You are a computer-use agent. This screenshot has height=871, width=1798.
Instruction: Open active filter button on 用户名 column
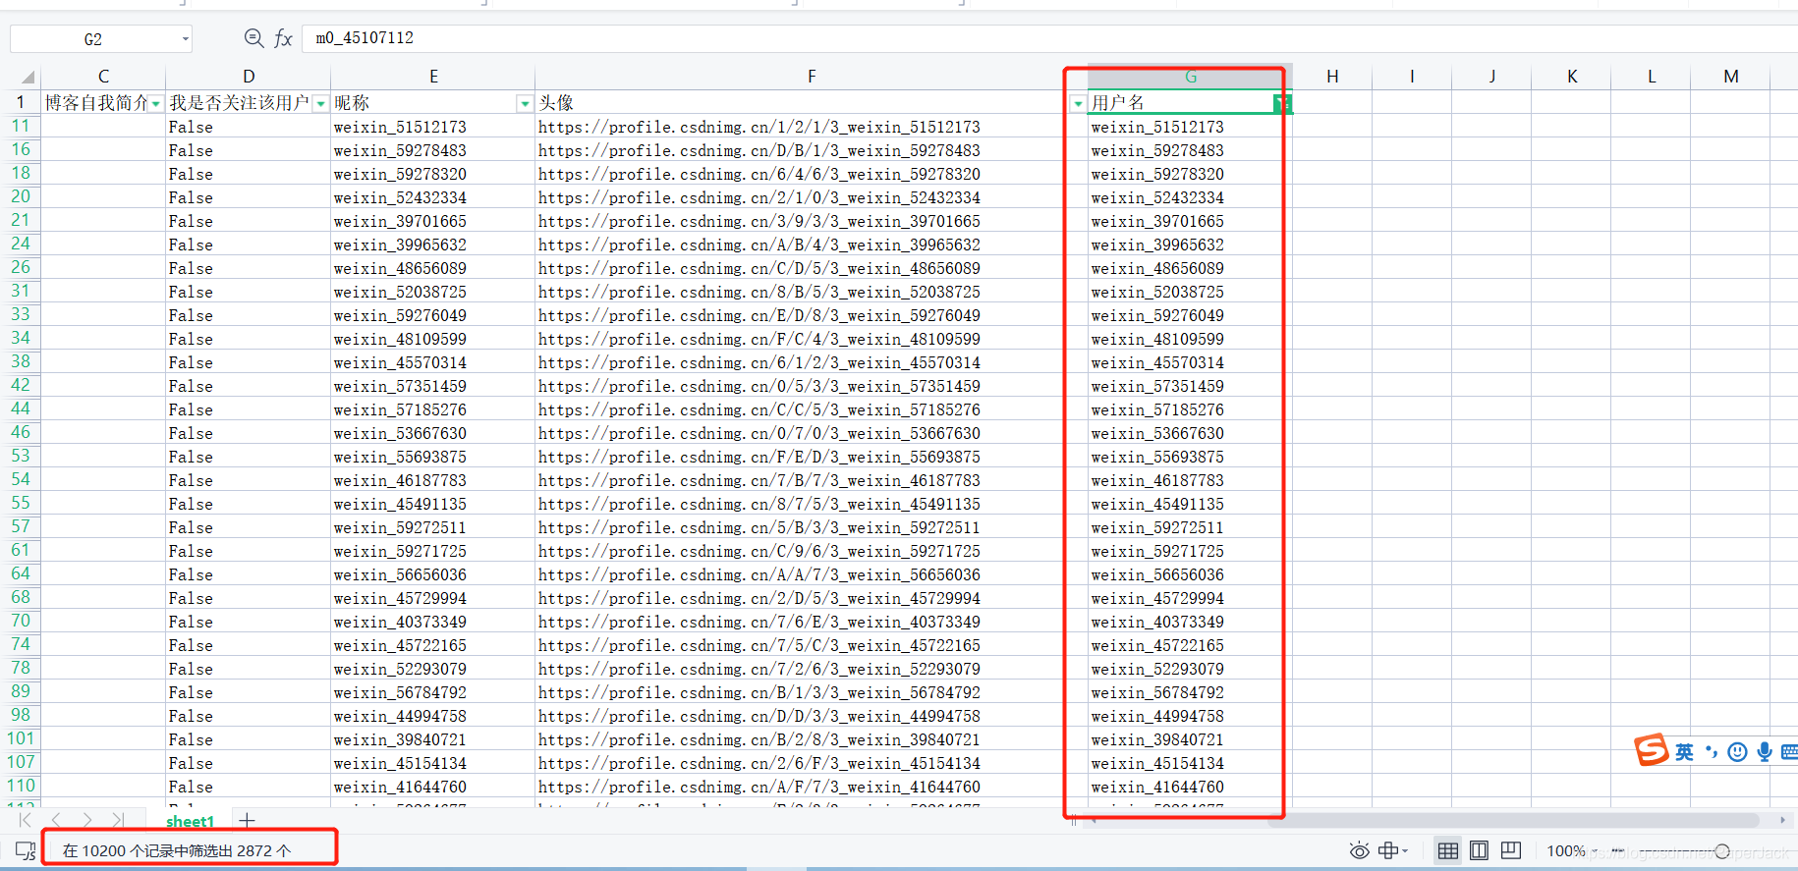tap(1281, 103)
